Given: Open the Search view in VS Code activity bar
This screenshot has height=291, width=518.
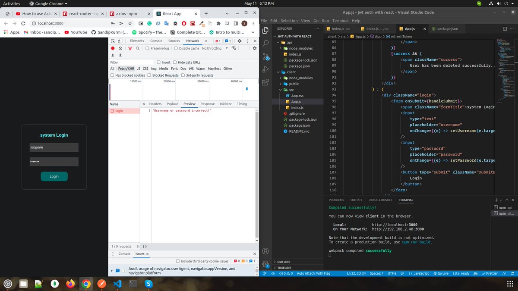Looking at the screenshot, I should 266,43.
